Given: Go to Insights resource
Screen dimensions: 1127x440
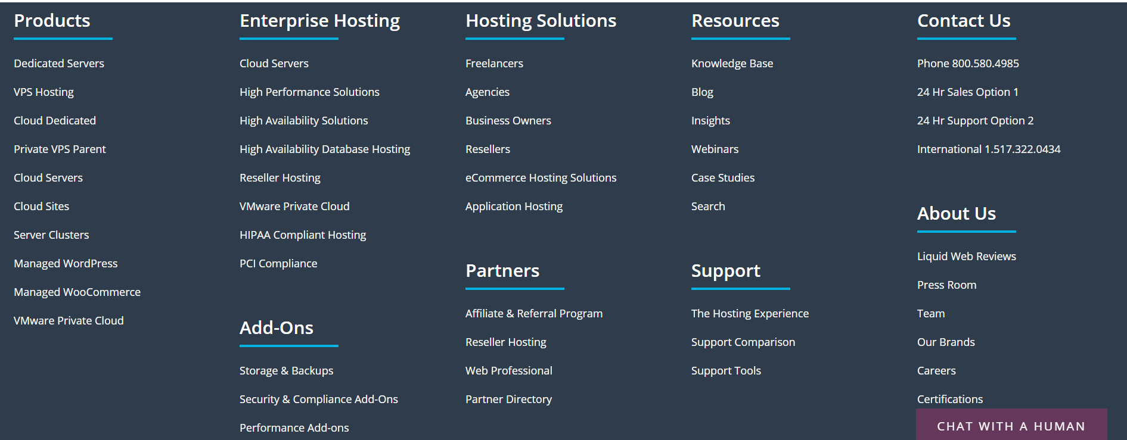Looking at the screenshot, I should (x=710, y=121).
